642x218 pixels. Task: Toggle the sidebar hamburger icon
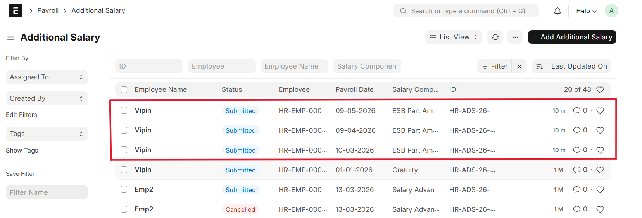(10, 37)
